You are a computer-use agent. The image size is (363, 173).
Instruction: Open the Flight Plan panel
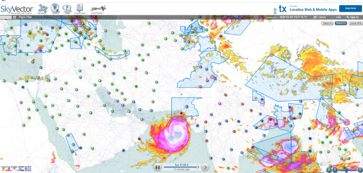(26, 17)
